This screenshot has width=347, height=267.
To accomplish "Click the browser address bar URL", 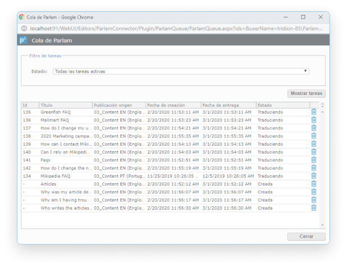I will [x=169, y=28].
